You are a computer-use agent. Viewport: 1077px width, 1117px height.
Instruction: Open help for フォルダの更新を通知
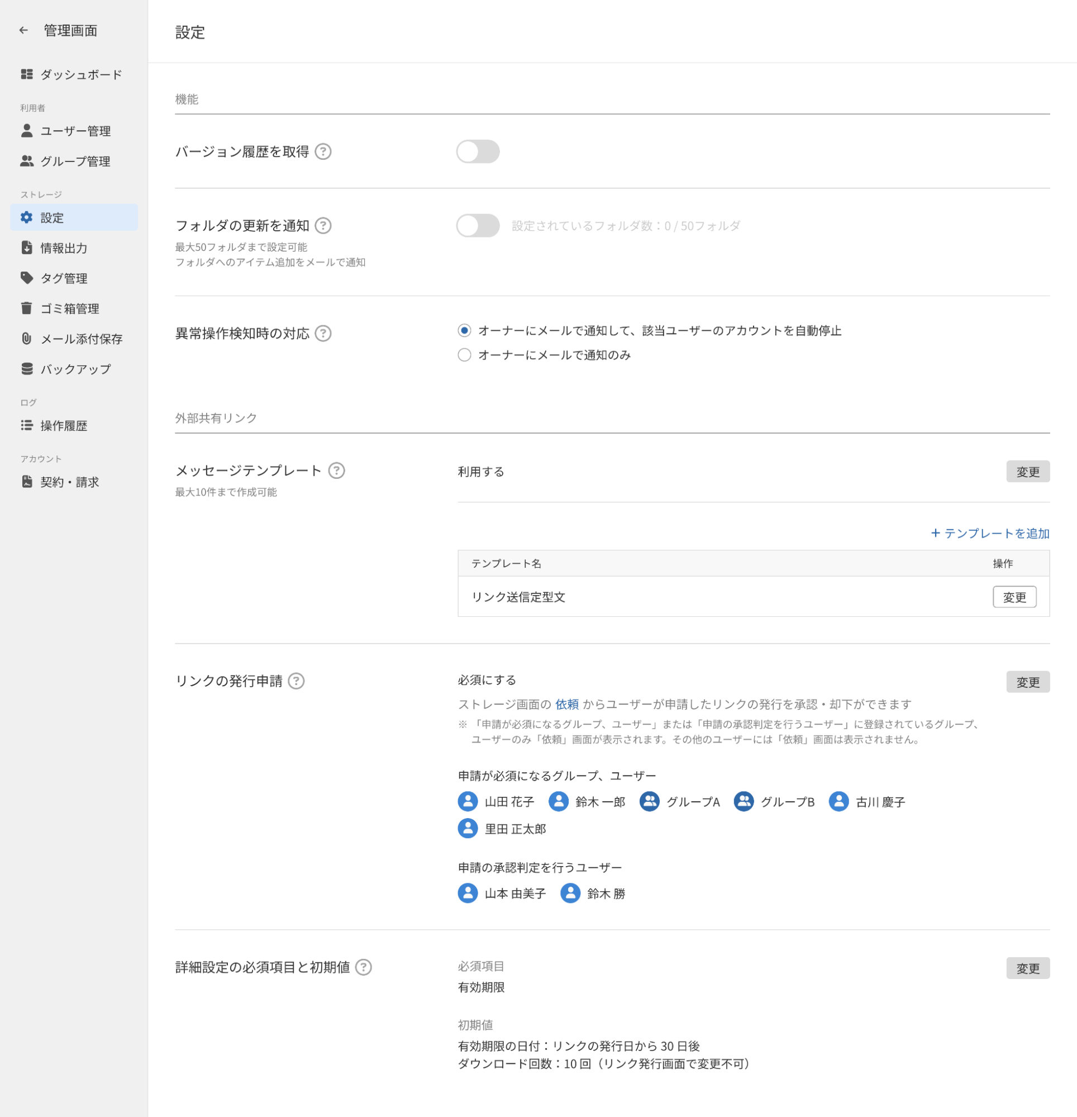(323, 226)
